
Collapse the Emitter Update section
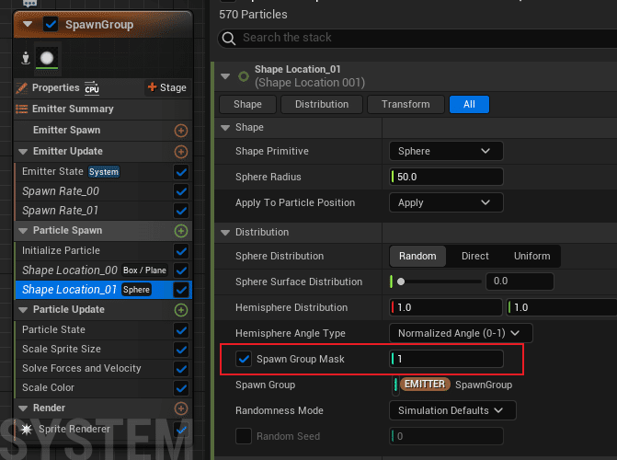23,152
